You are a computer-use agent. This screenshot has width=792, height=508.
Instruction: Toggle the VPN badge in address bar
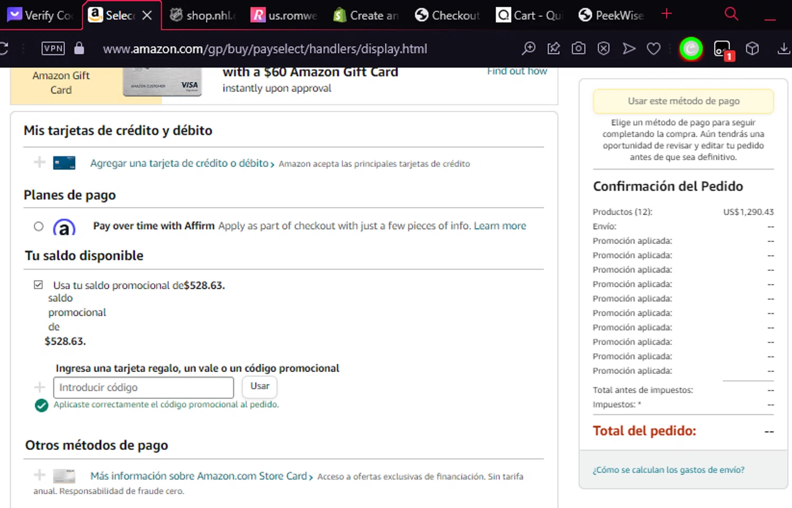[x=53, y=49]
